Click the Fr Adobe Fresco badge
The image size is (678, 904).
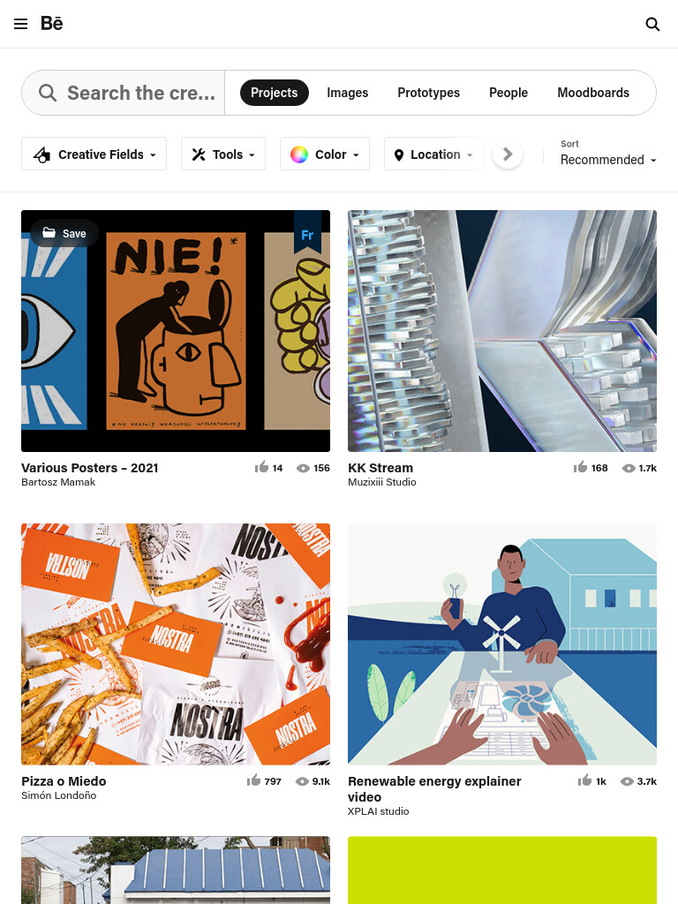pos(307,232)
